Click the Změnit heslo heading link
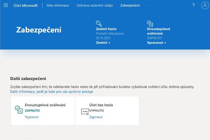This screenshot has width=210, height=140. pos(106,29)
